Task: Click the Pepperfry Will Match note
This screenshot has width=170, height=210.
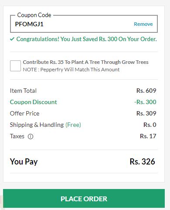Action: click(x=71, y=70)
